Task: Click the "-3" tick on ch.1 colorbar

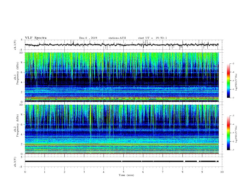Action: coord(233,63)
